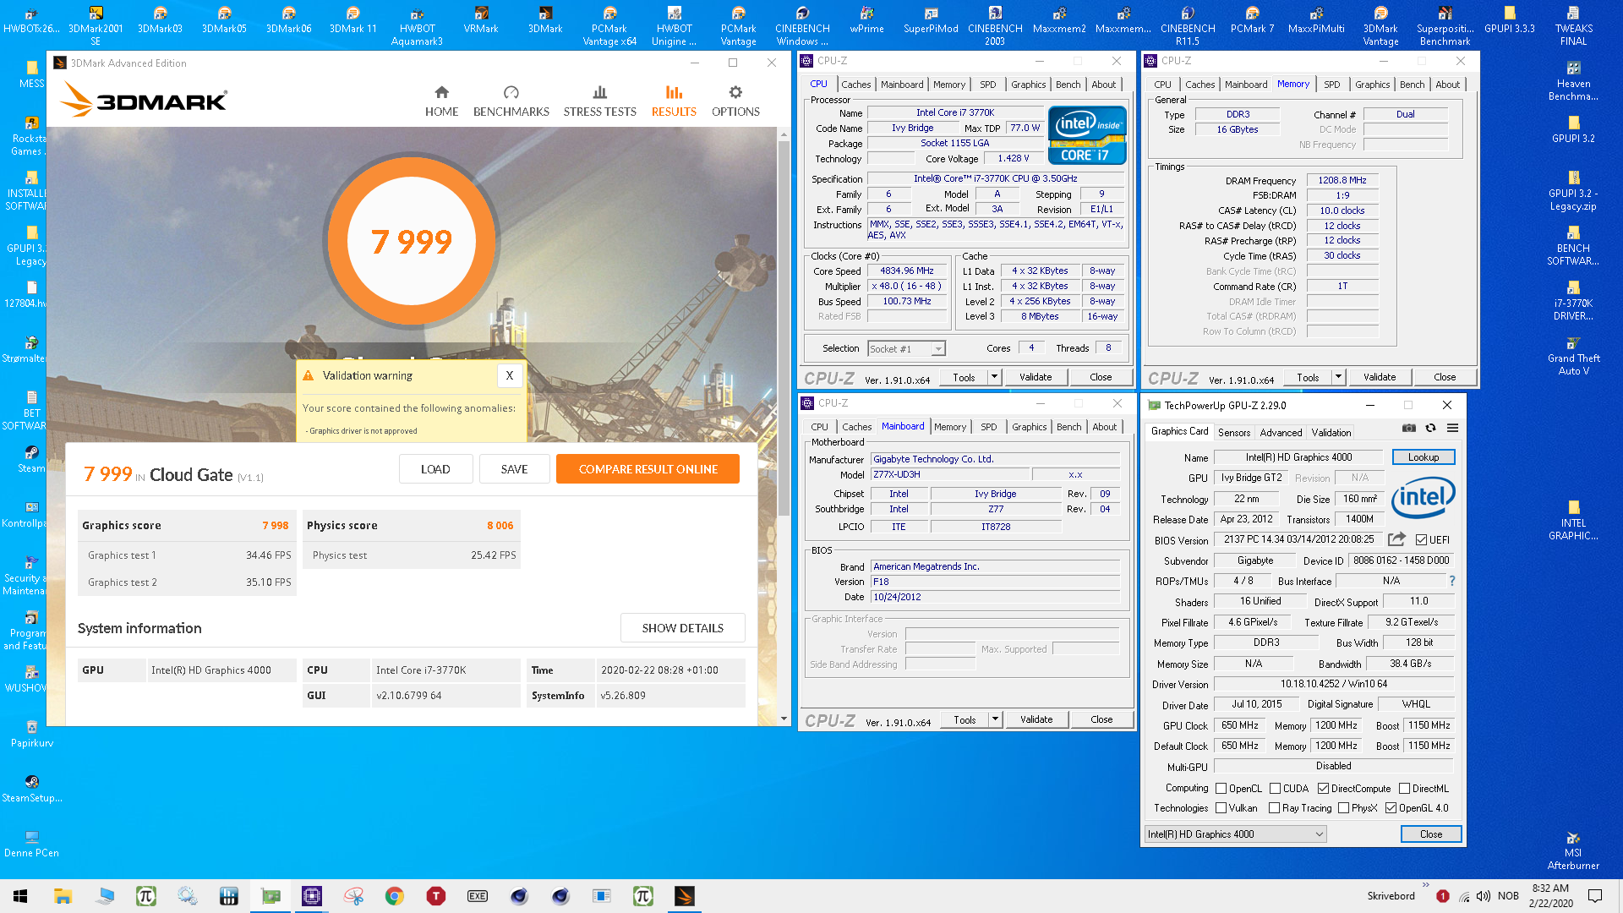Open Steam desktop shortcut
Viewport: 1623px width, 913px height.
pyautogui.click(x=31, y=459)
